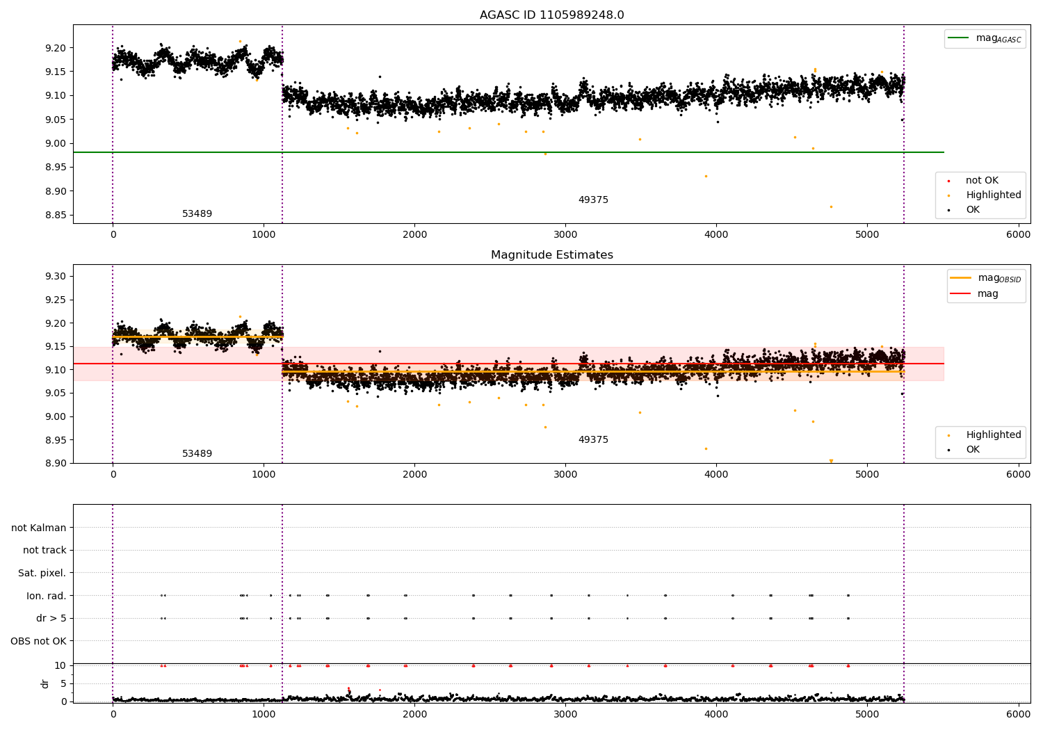
Task: Click 'OK' entry in the top plot legend
Action: pos(972,210)
